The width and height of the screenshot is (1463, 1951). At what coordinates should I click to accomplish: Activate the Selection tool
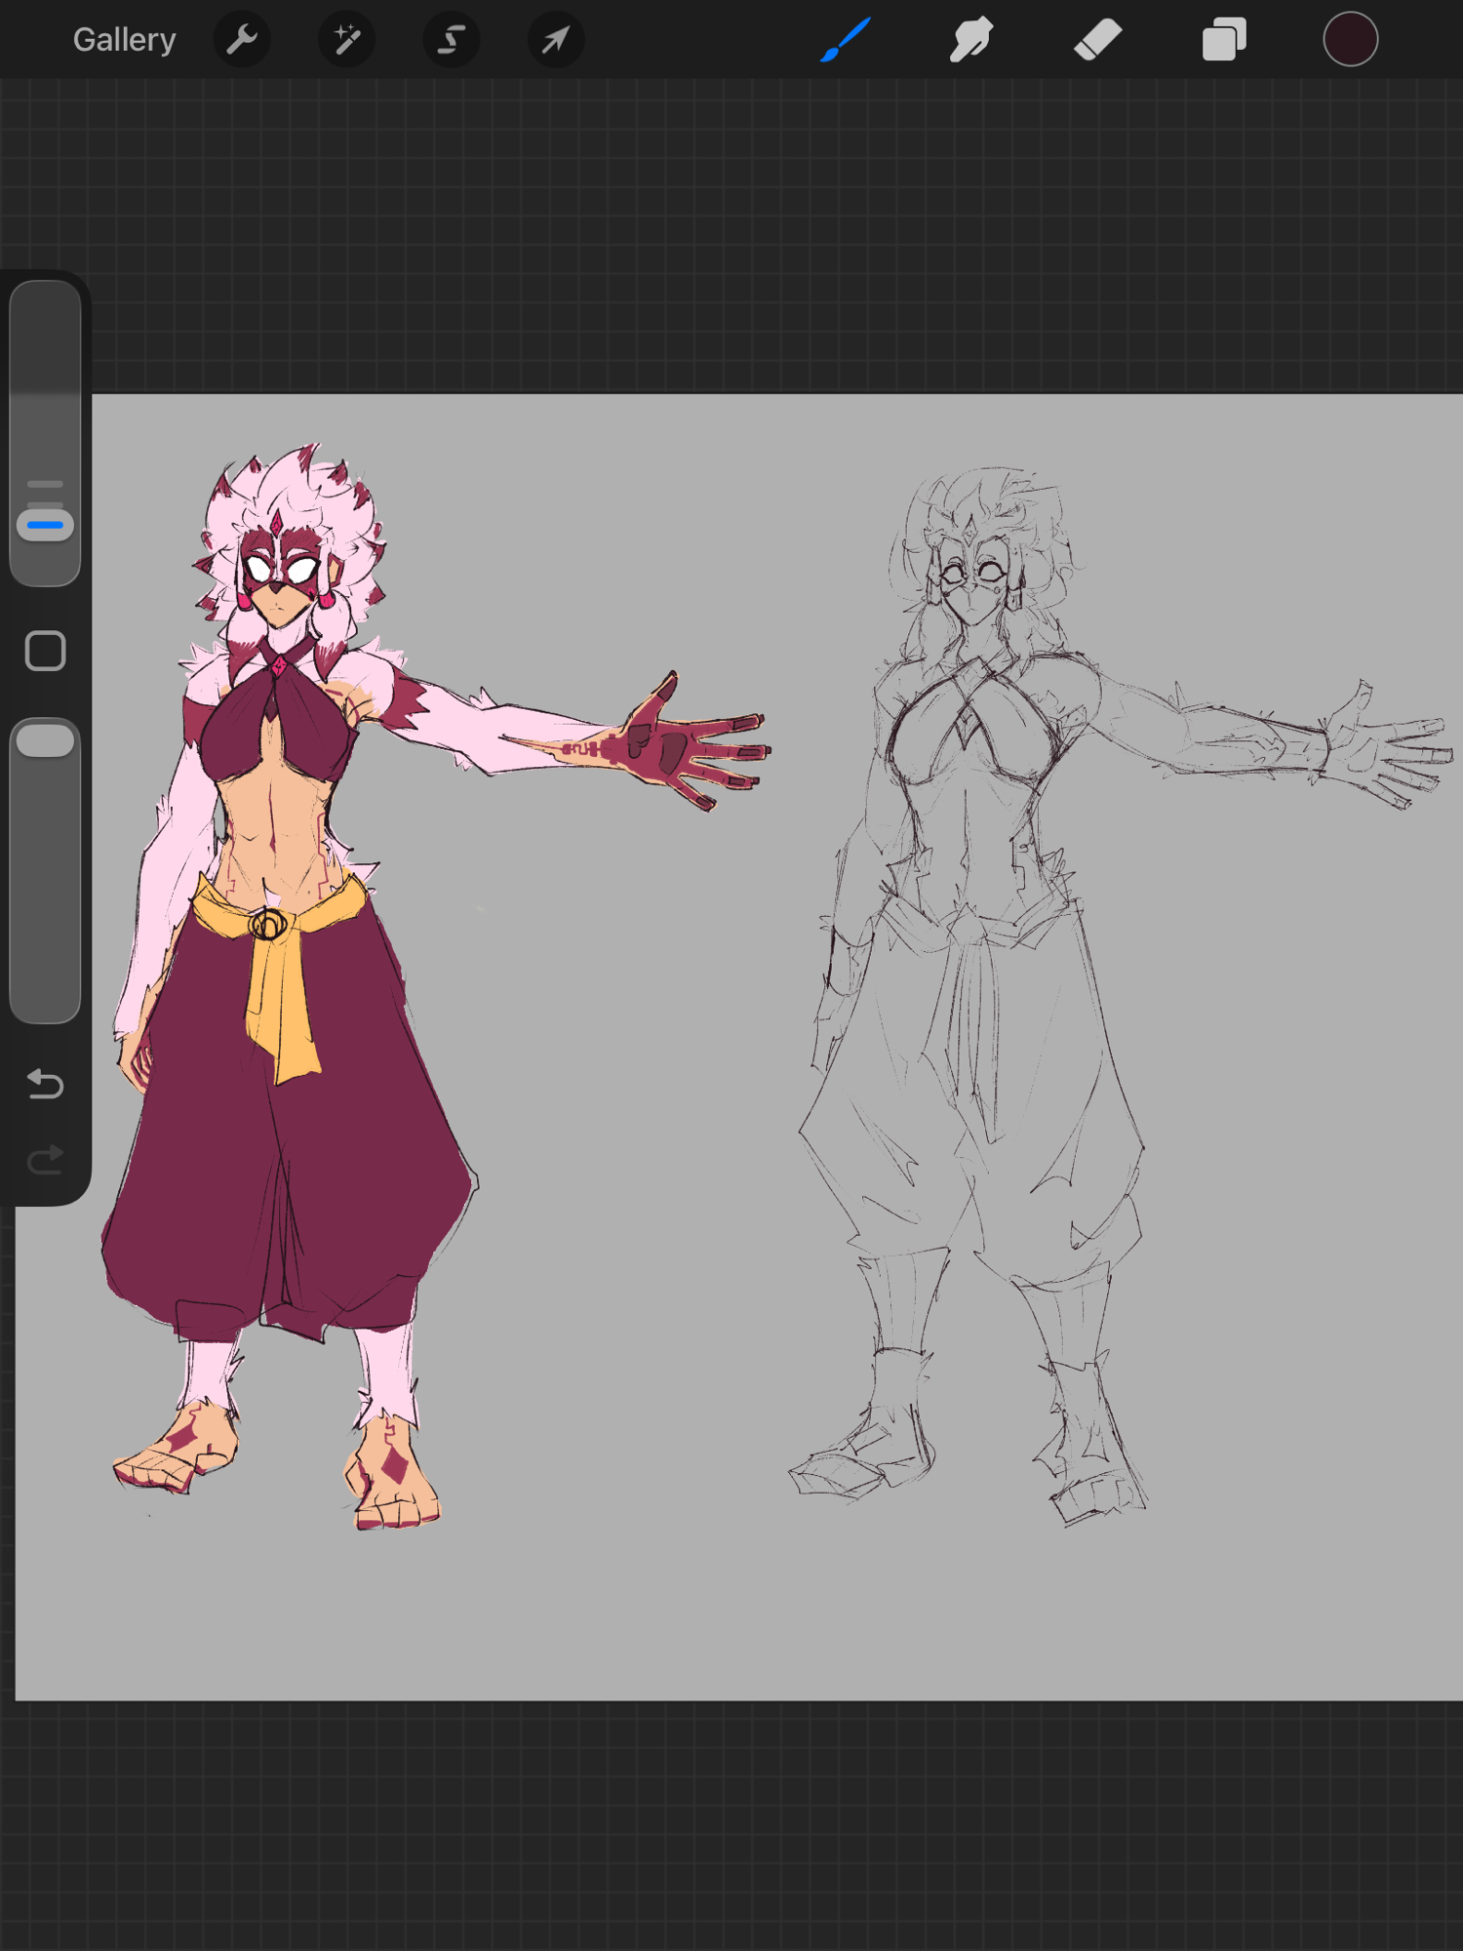click(451, 40)
